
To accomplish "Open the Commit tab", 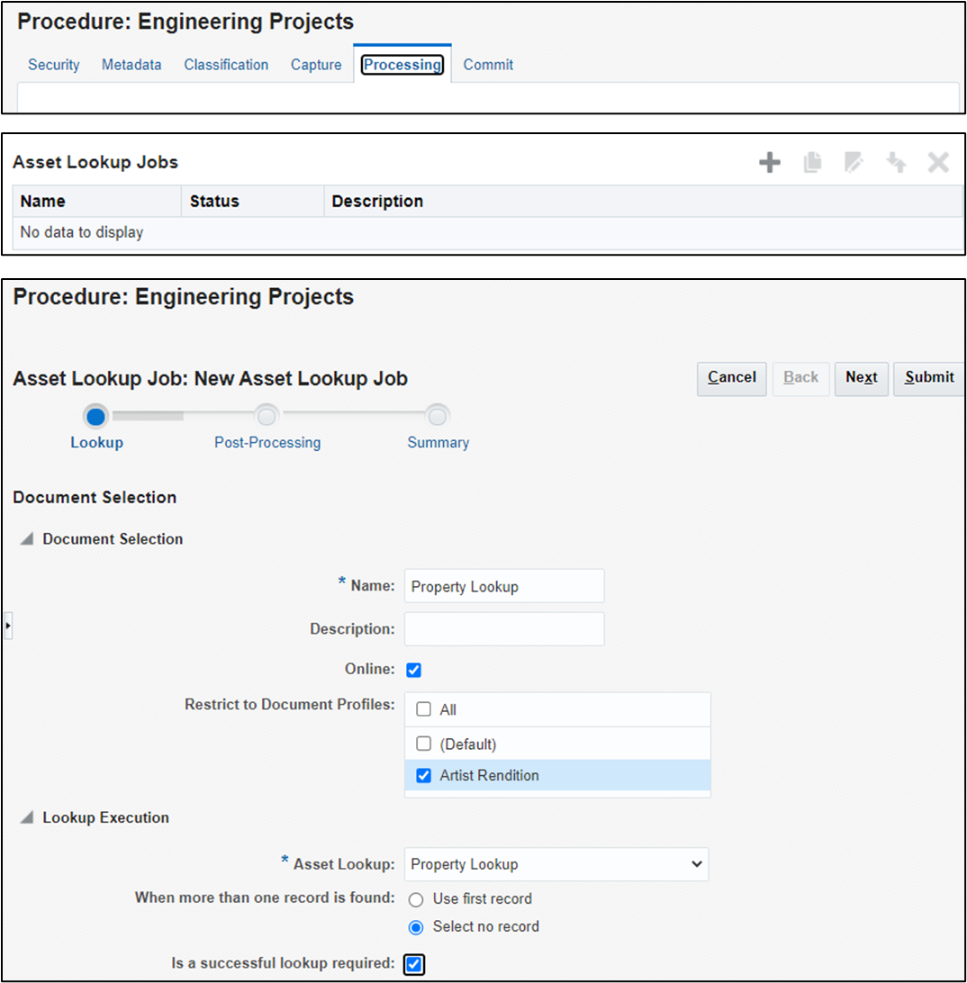I will [487, 64].
